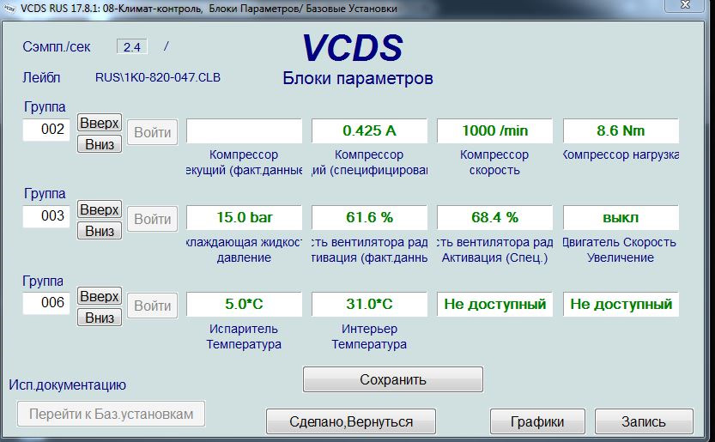
Task: Click the last field Не доступный in group 006
Action: 621,304
